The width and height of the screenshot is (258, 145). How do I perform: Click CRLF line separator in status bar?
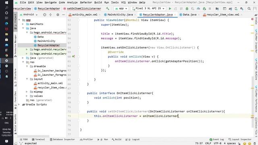pyautogui.click(x=208, y=143)
